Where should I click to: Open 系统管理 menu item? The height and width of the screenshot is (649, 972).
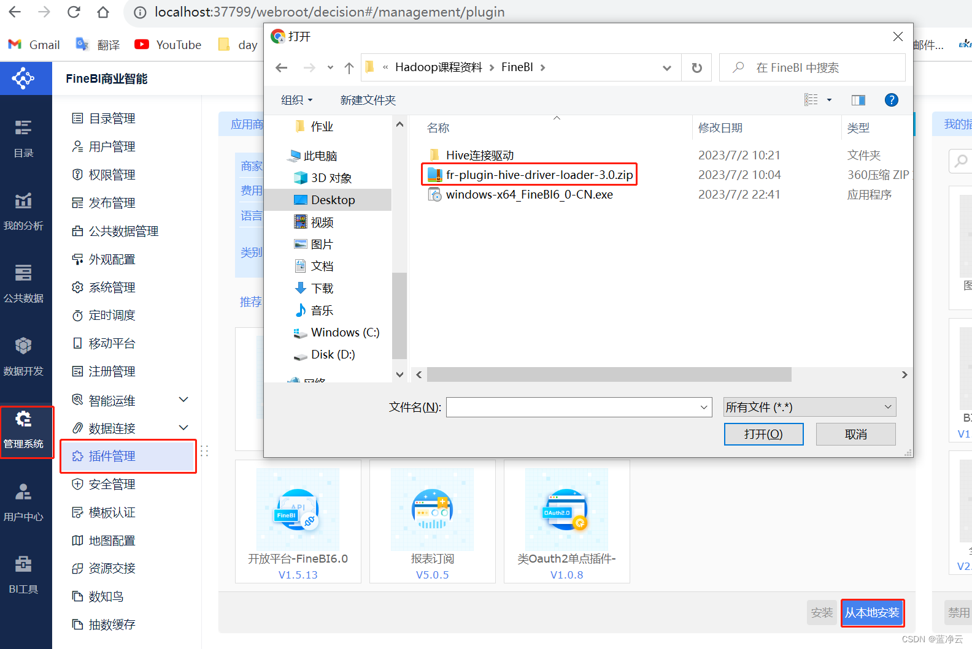pos(103,287)
